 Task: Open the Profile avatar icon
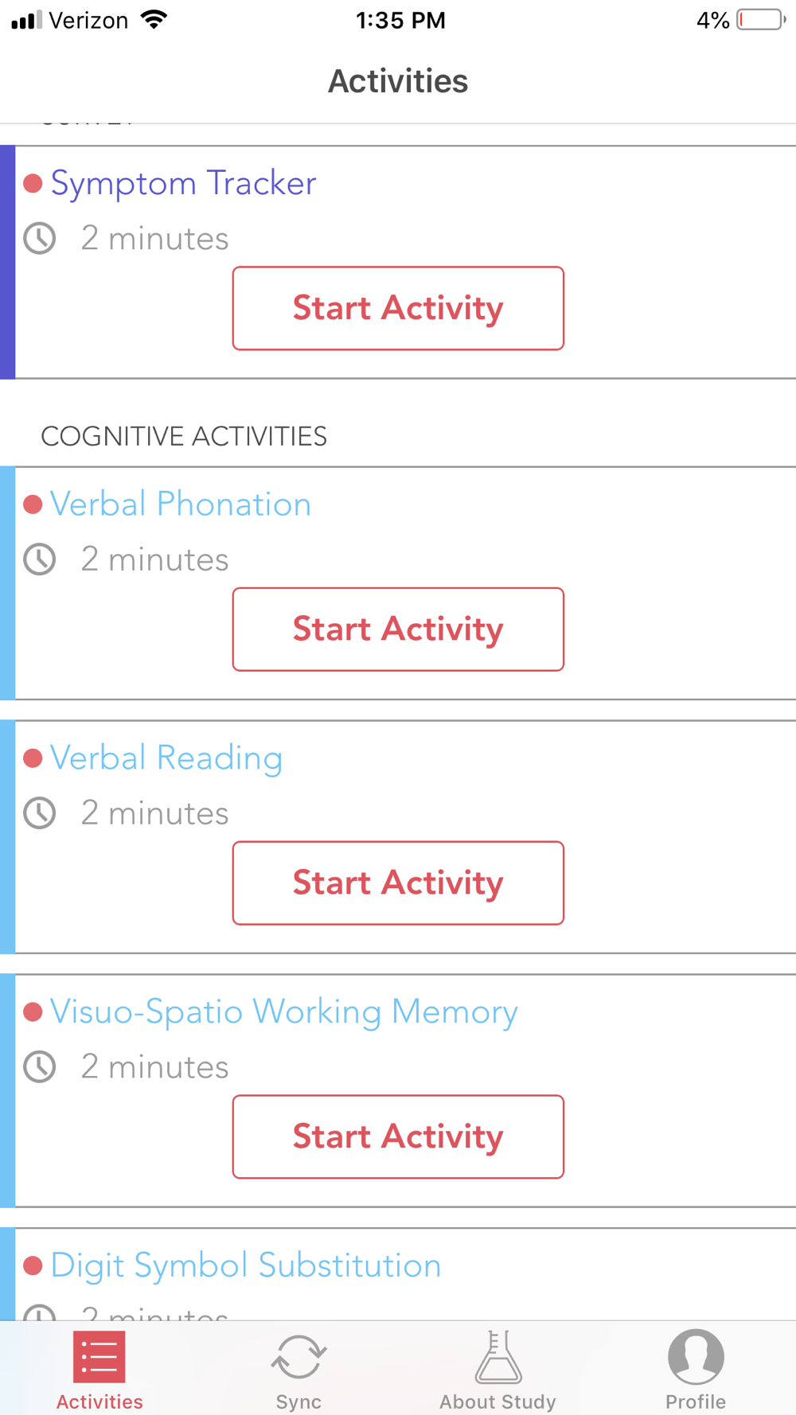696,1357
